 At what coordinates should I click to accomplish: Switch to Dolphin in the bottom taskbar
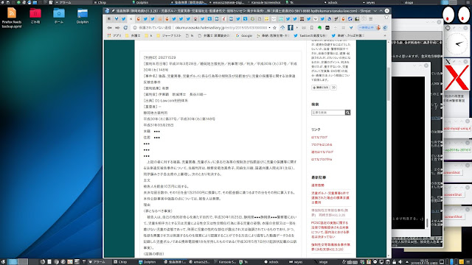click(147, 262)
